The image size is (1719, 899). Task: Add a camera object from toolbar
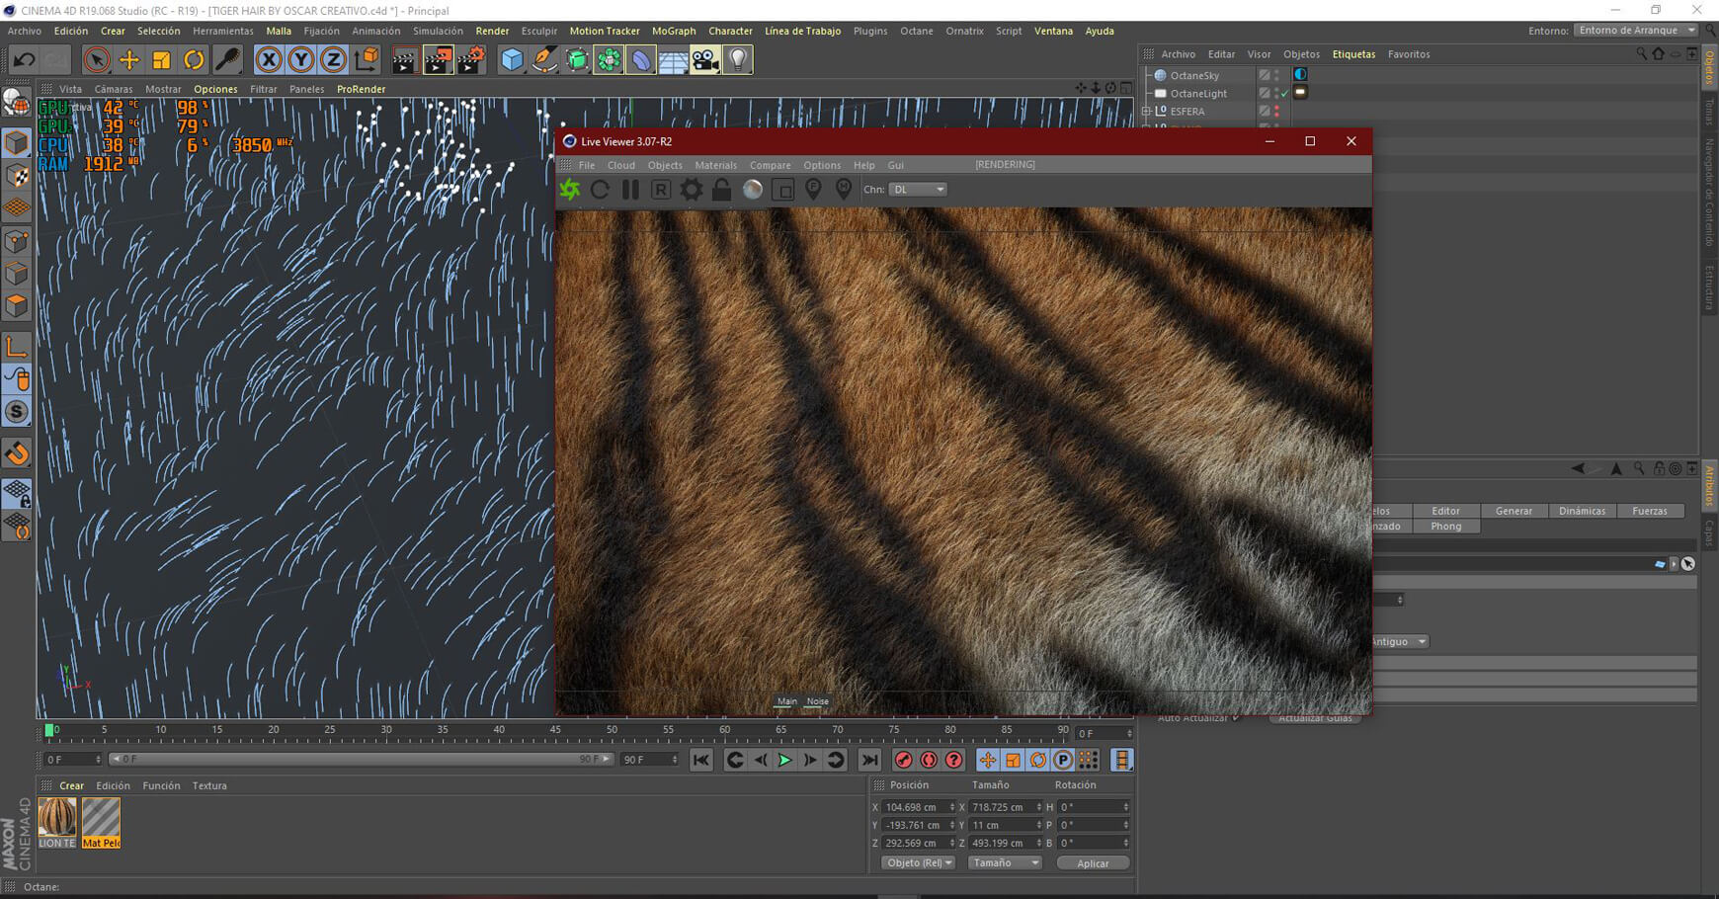(705, 60)
